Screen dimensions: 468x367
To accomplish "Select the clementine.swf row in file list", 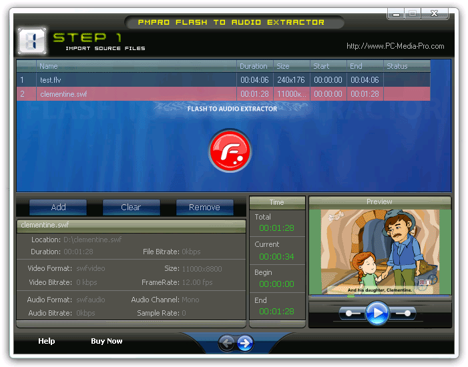I will tap(223, 94).
